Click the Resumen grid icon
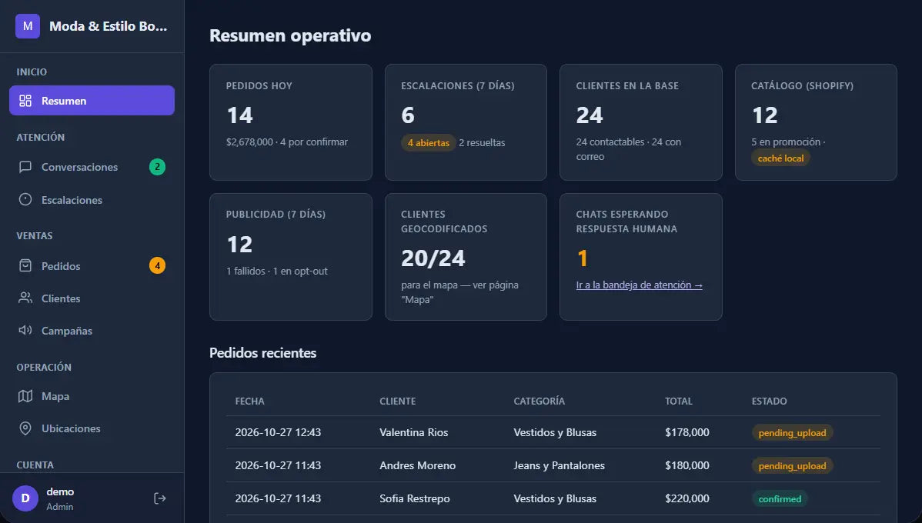This screenshot has height=523, width=922. [x=25, y=101]
